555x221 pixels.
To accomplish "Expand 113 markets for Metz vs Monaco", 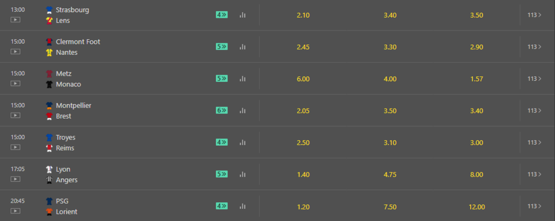I will 534,79.
